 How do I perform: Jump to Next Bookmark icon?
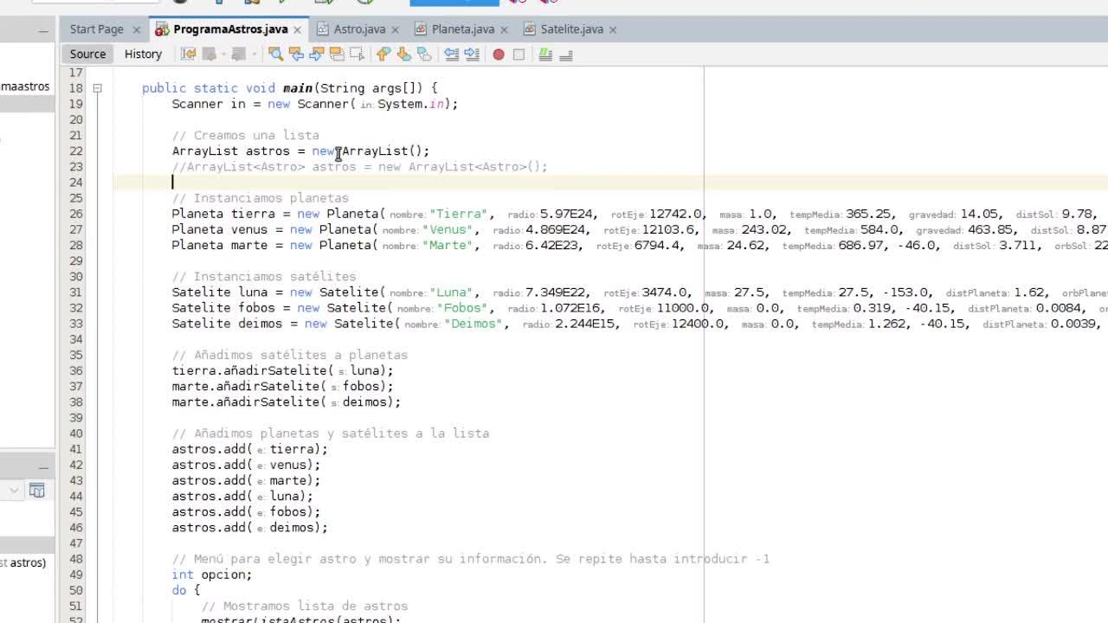point(403,55)
